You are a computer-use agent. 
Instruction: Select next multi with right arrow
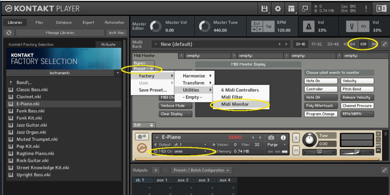click(287, 44)
